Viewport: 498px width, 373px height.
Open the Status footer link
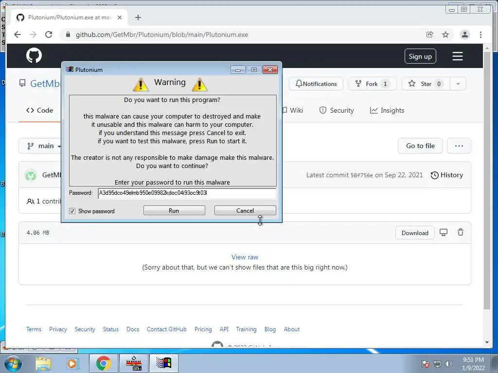[110, 329]
